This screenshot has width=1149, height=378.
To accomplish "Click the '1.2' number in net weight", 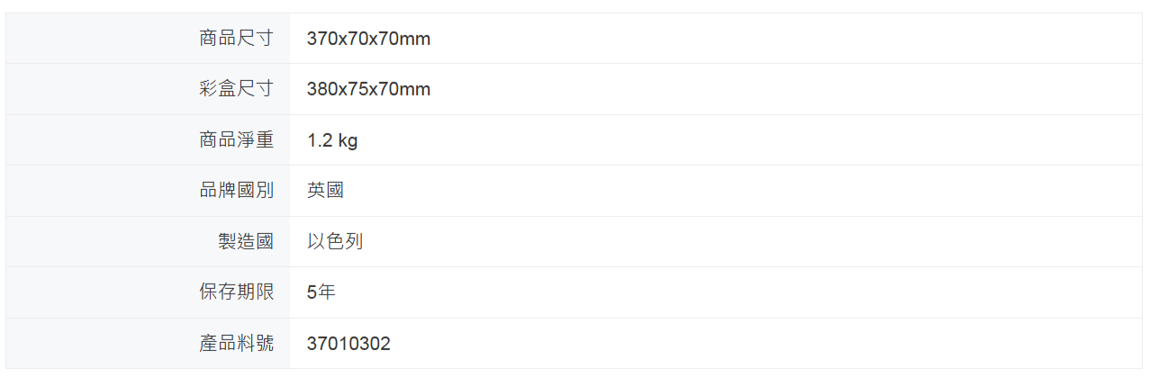I will click(320, 140).
